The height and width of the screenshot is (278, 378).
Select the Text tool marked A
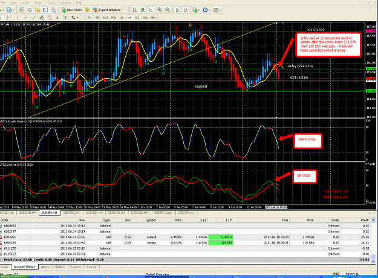(57, 18)
